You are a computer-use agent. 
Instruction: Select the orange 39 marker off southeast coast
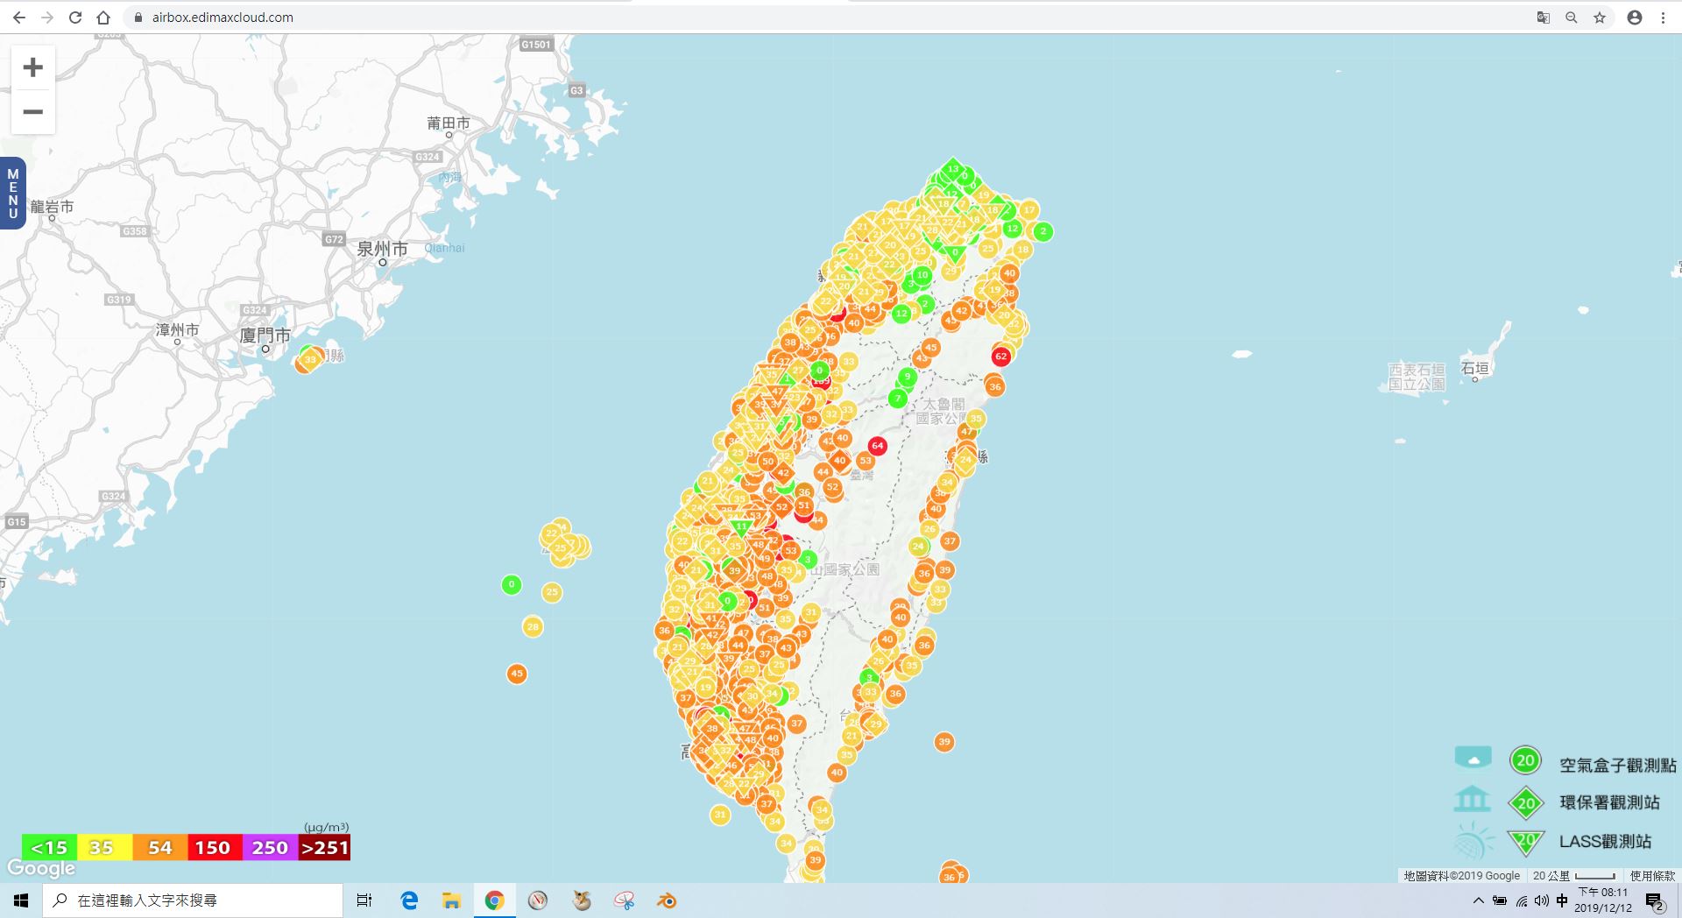pos(943,742)
